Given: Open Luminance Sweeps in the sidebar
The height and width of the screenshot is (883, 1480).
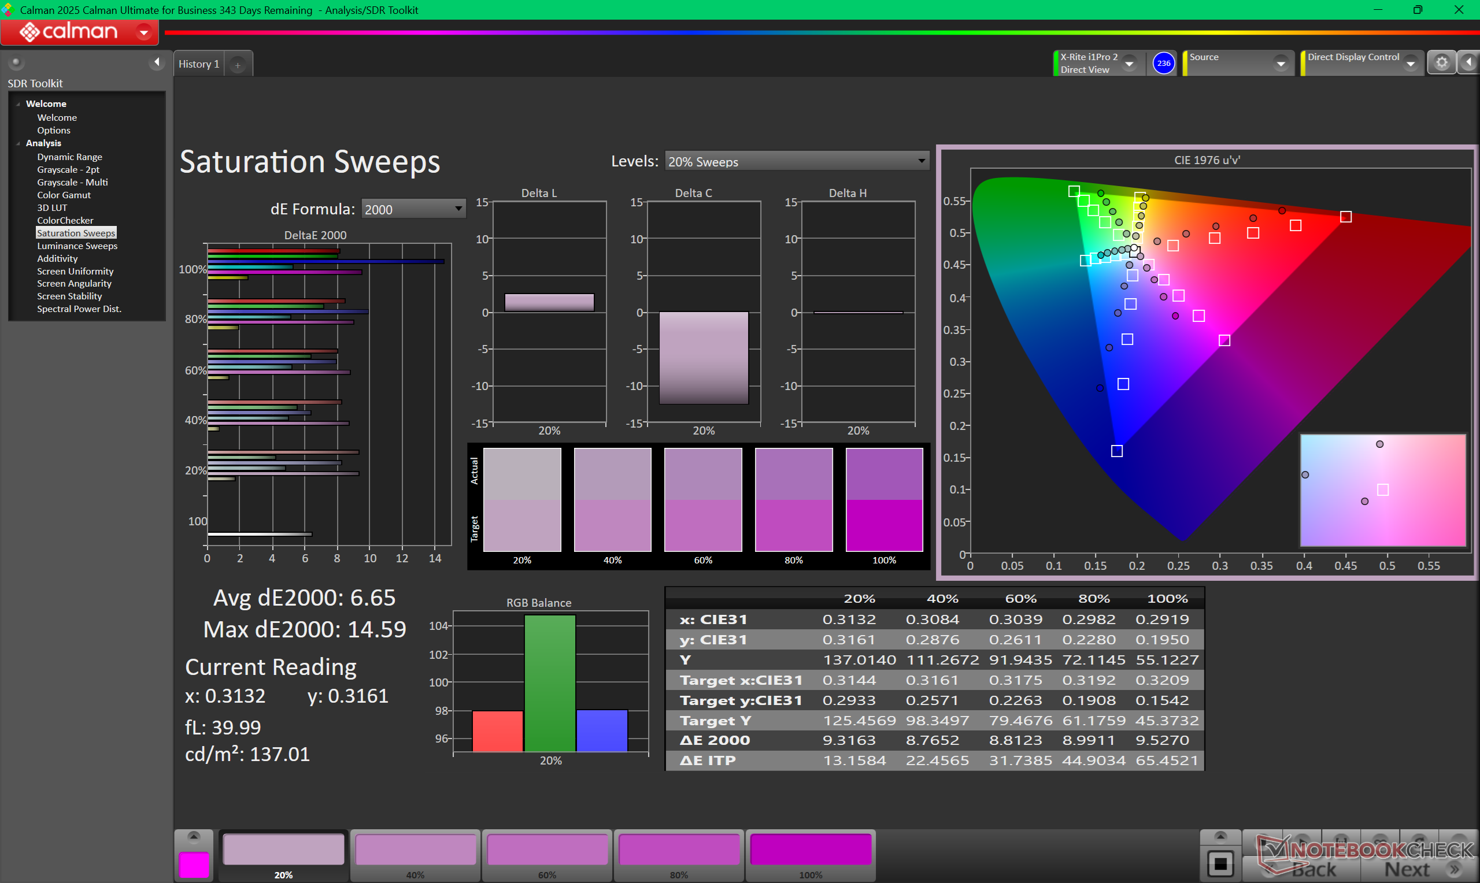Looking at the screenshot, I should point(77,246).
